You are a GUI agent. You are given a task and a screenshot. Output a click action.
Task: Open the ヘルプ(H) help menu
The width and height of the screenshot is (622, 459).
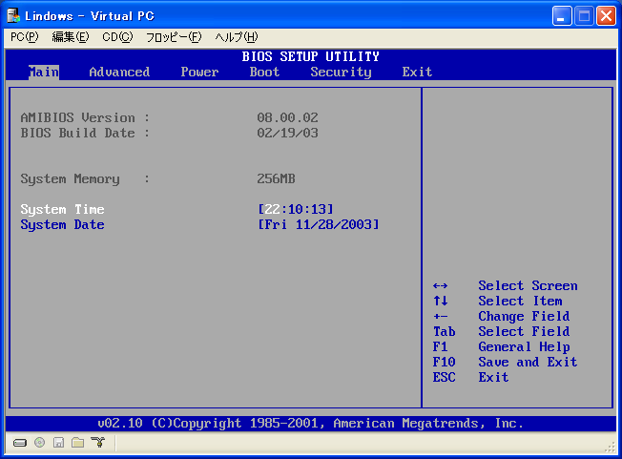(236, 37)
